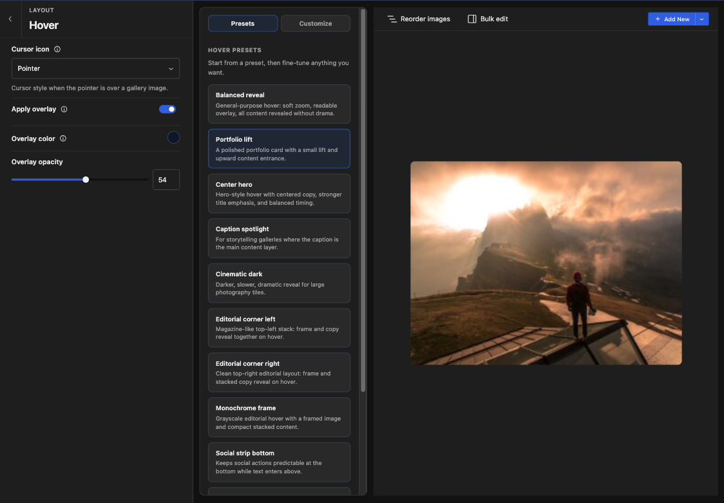Screen dimensions: 724x503
Task: Switch to the Customize tab
Action: 316,24
